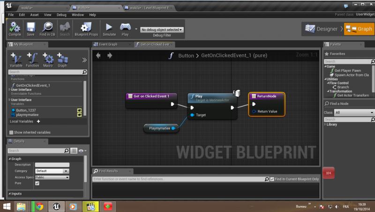Open Unreal Engine from the taskbar
The image size is (375, 212).
pos(56,206)
